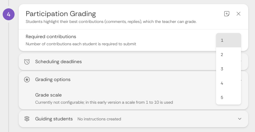Click the Grade scale label
This screenshot has width=255, height=132.
click(48, 95)
